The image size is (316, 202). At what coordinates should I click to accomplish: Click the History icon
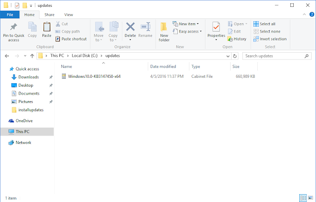[230, 39]
